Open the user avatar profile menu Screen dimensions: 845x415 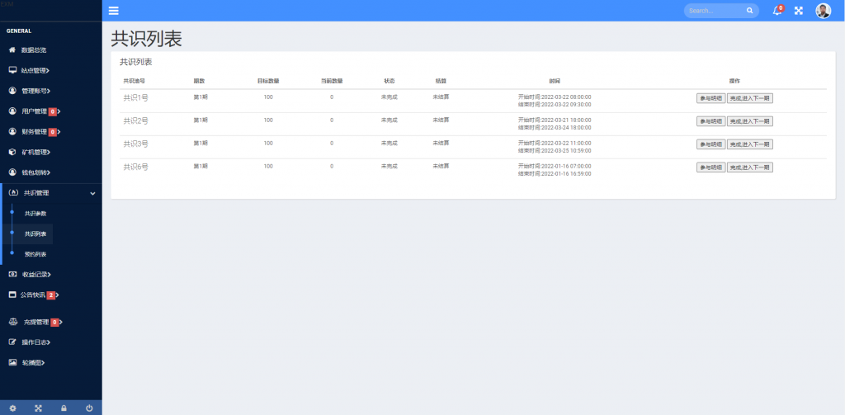tap(823, 11)
